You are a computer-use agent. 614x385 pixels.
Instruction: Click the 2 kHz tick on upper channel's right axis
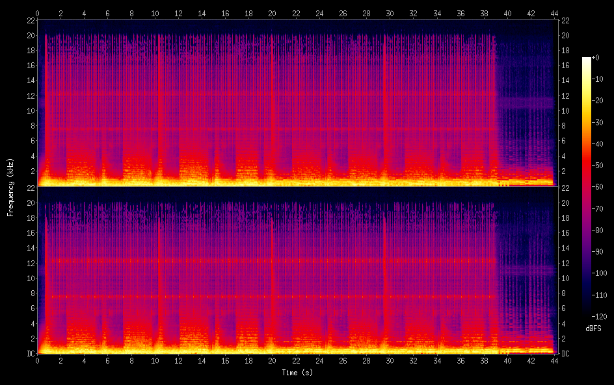click(x=563, y=171)
